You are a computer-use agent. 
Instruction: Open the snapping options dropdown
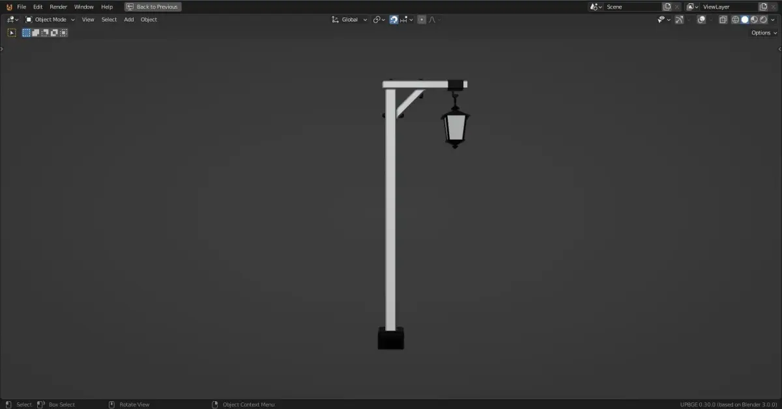pyautogui.click(x=407, y=20)
